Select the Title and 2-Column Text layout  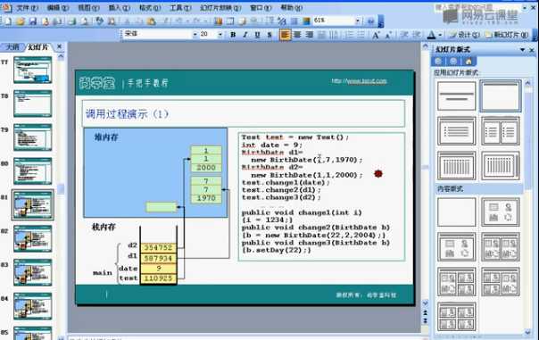click(x=500, y=131)
